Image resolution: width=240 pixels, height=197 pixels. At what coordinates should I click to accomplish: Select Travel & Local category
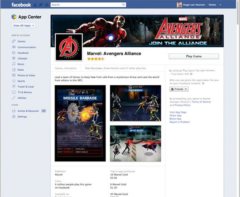(x=26, y=87)
